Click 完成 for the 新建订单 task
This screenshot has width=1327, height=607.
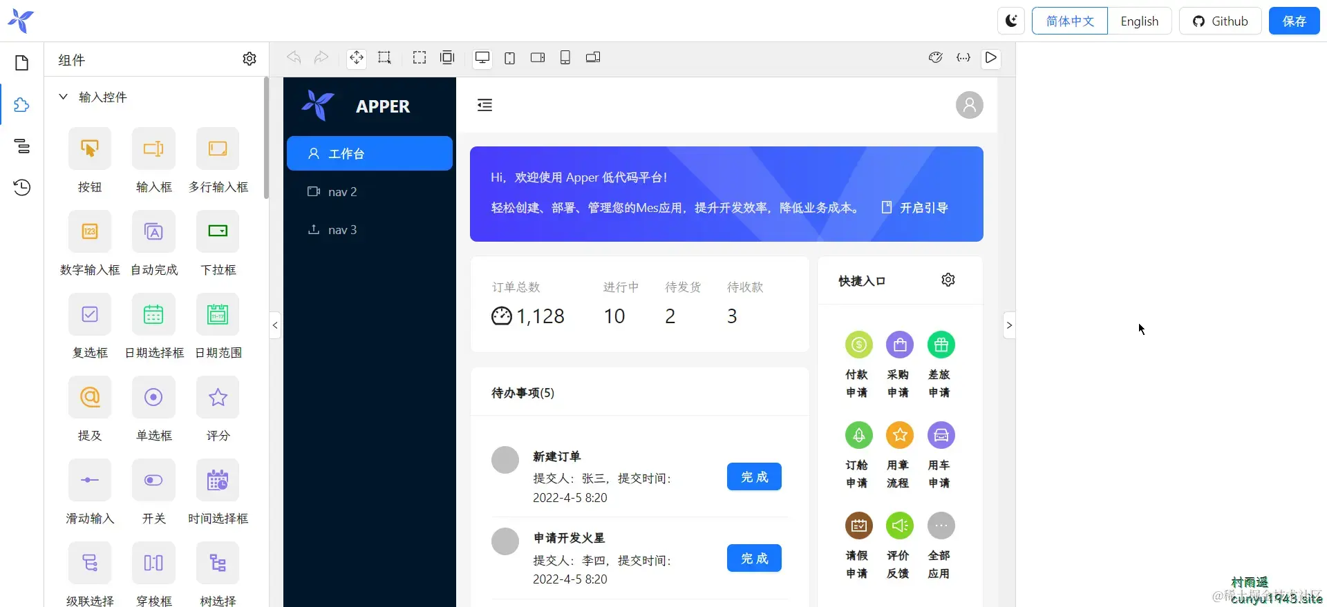[x=754, y=476]
